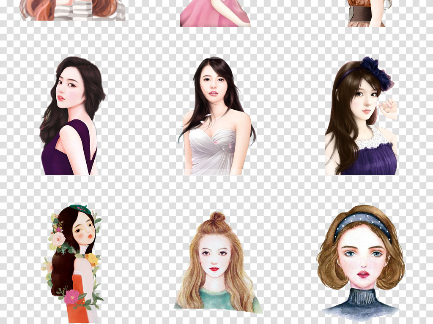Screen dimensions: 433x324
Task: Select the girl surrounded by flowers
Action: click(x=73, y=262)
